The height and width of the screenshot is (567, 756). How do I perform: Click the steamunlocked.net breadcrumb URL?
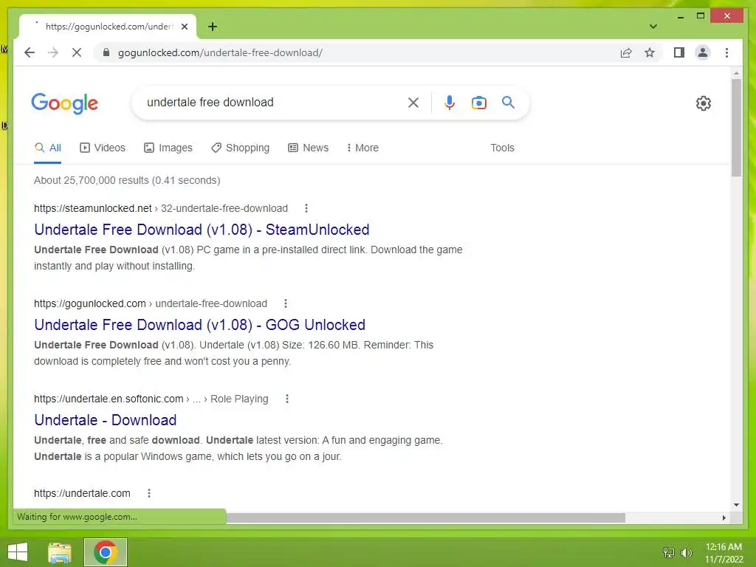click(160, 208)
